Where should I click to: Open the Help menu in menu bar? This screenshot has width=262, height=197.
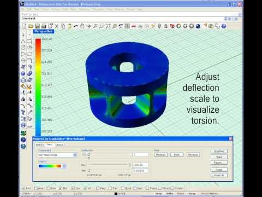140,9
